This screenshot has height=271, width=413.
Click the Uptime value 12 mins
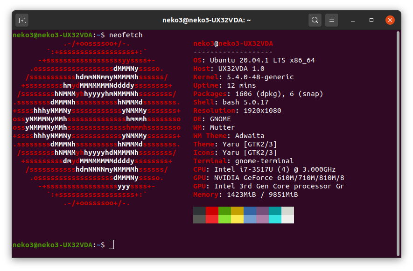[241, 86]
